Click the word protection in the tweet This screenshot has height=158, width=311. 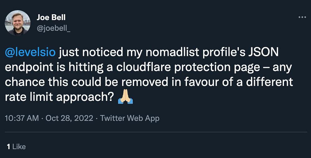[211, 68]
